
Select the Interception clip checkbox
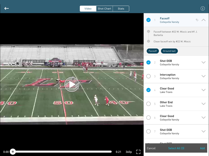coord(148,76)
